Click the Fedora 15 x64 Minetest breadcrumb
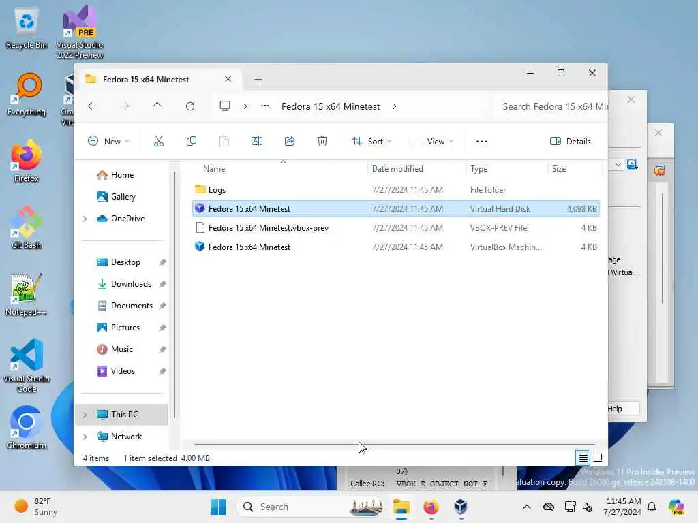698x523 pixels. point(331,106)
